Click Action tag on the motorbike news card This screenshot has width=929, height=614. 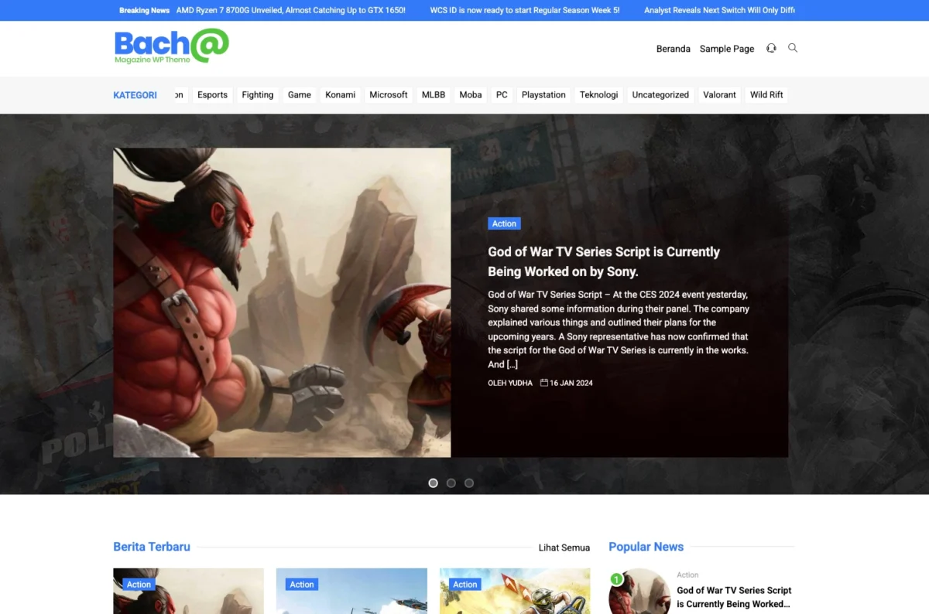465,585
